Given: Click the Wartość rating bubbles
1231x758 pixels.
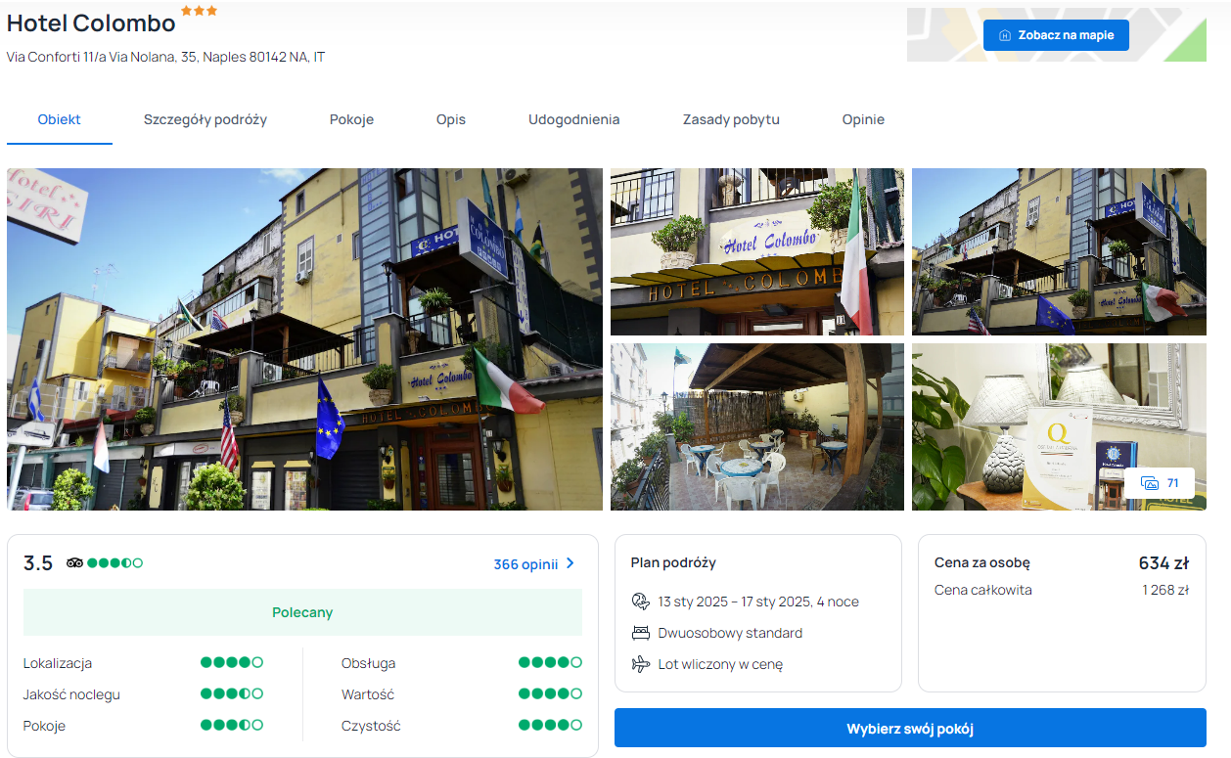Looking at the screenshot, I should [550, 693].
